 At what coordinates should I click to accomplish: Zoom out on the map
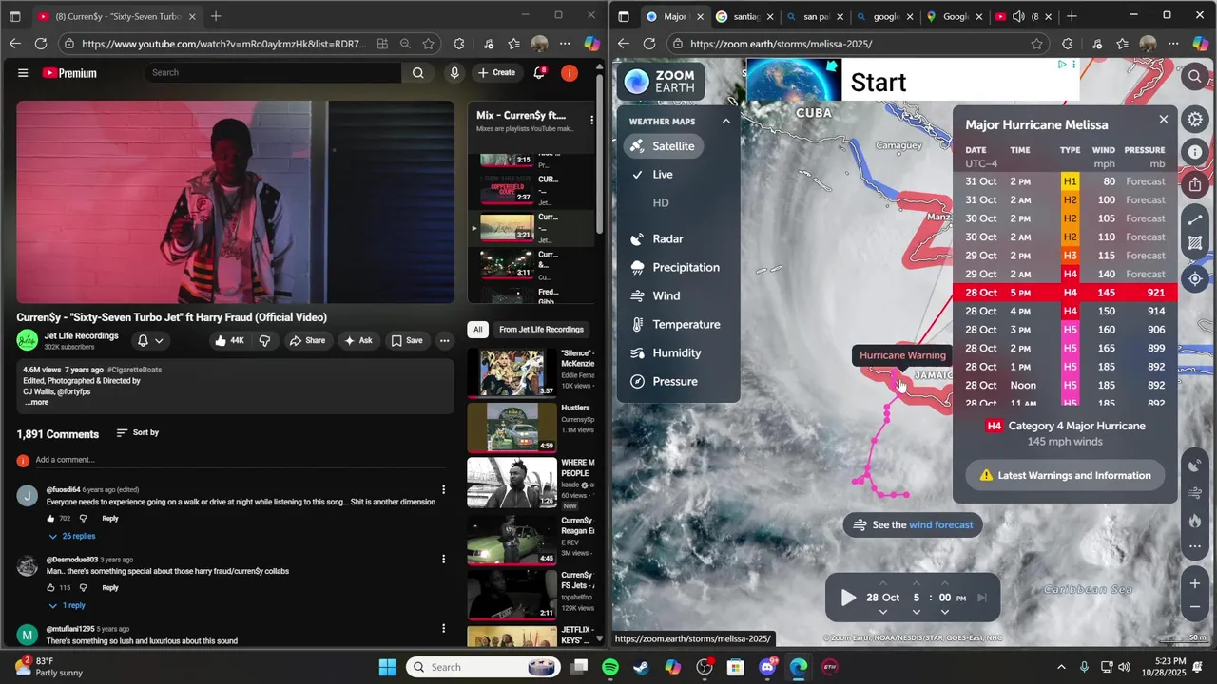click(x=1195, y=608)
